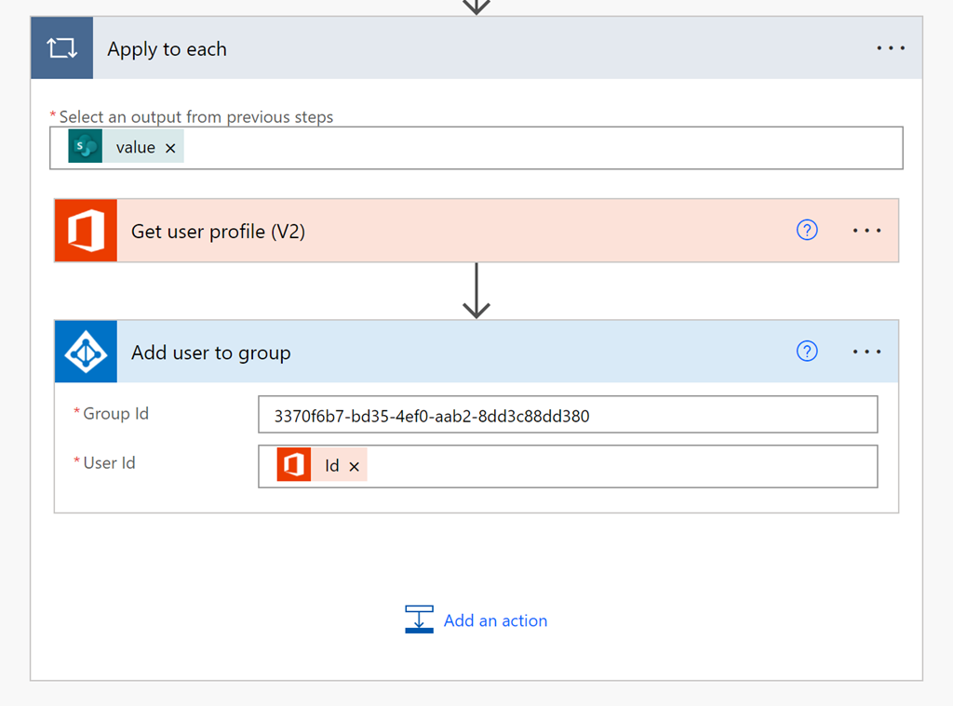Click the arrow between the two actions
This screenshot has width=953, height=706.
click(476, 290)
